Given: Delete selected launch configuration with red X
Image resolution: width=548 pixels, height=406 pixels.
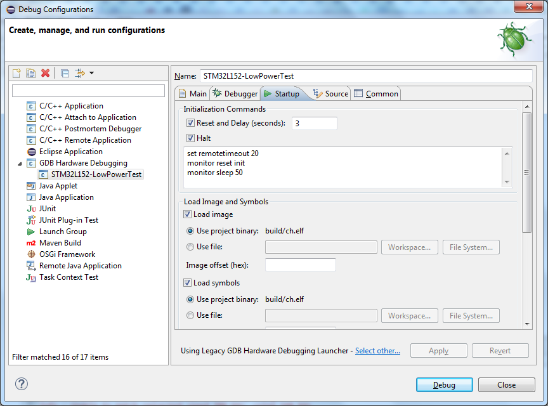Looking at the screenshot, I should coord(45,74).
